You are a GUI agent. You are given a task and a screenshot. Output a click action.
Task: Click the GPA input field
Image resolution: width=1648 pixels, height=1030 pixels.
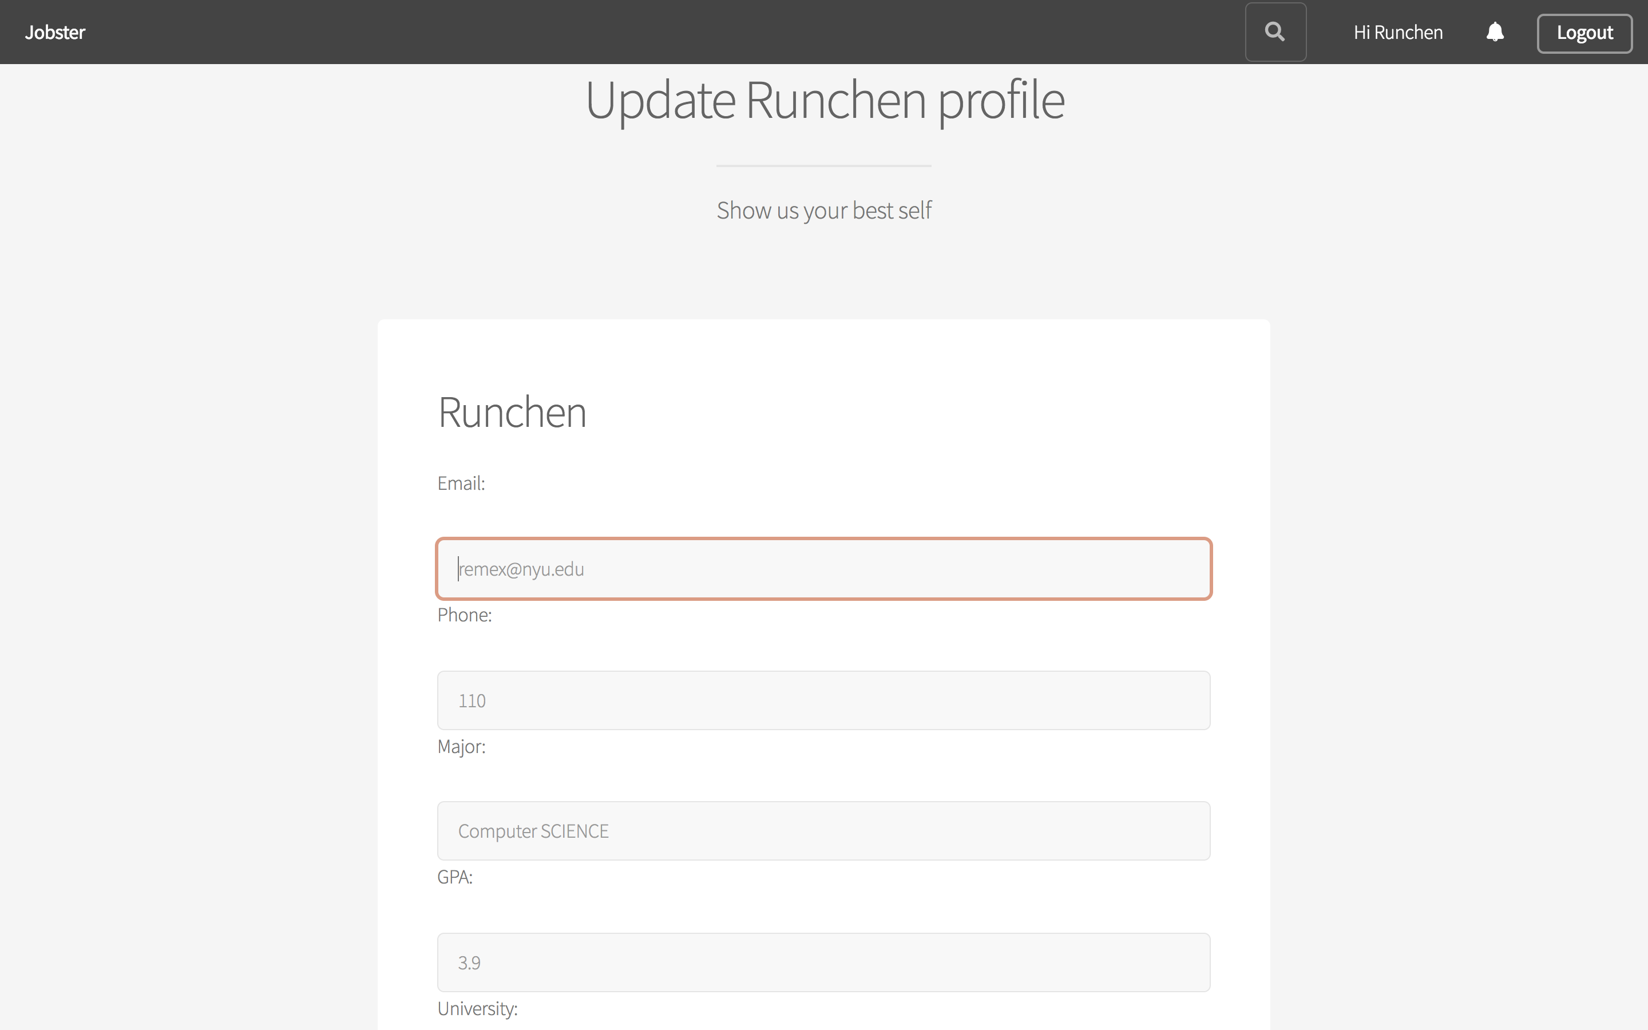(823, 961)
